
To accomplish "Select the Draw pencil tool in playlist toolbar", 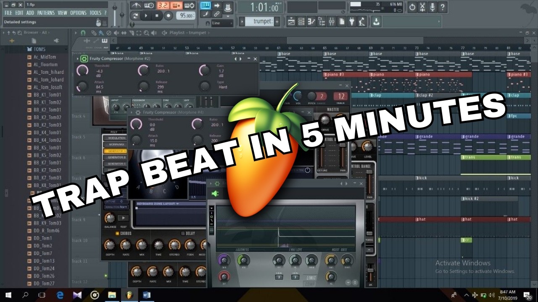I will click(94, 33).
